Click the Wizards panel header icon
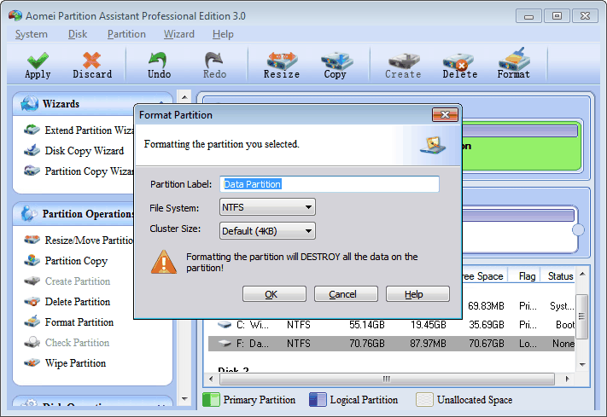The height and width of the screenshot is (417, 607). click(29, 104)
